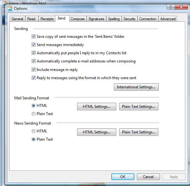Open the Advanced tab
Image resolution: width=190 pixels, height=186 pixels.
pos(168,19)
